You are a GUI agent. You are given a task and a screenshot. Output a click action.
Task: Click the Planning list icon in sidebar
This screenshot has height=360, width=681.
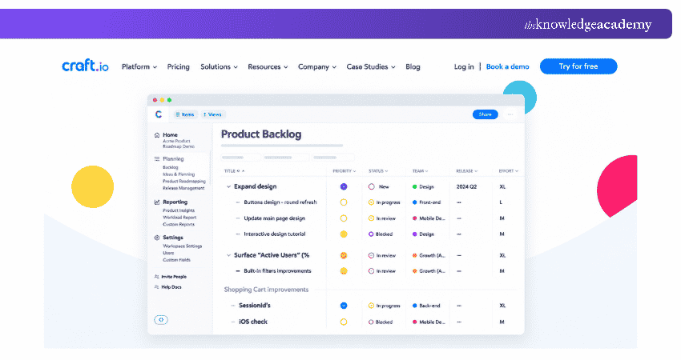tap(157, 158)
